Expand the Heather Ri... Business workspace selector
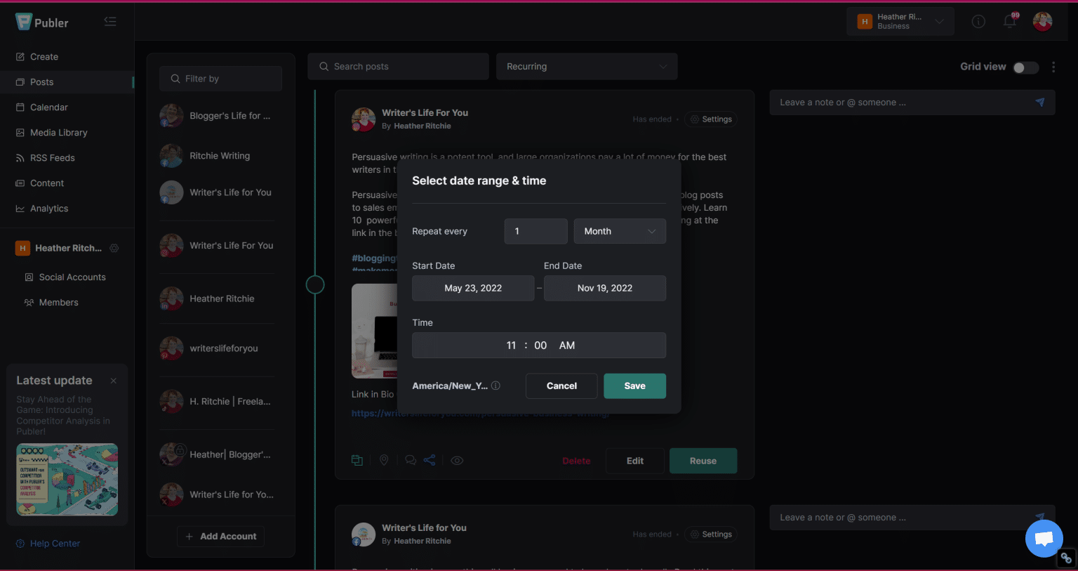1078x571 pixels. tap(900, 22)
